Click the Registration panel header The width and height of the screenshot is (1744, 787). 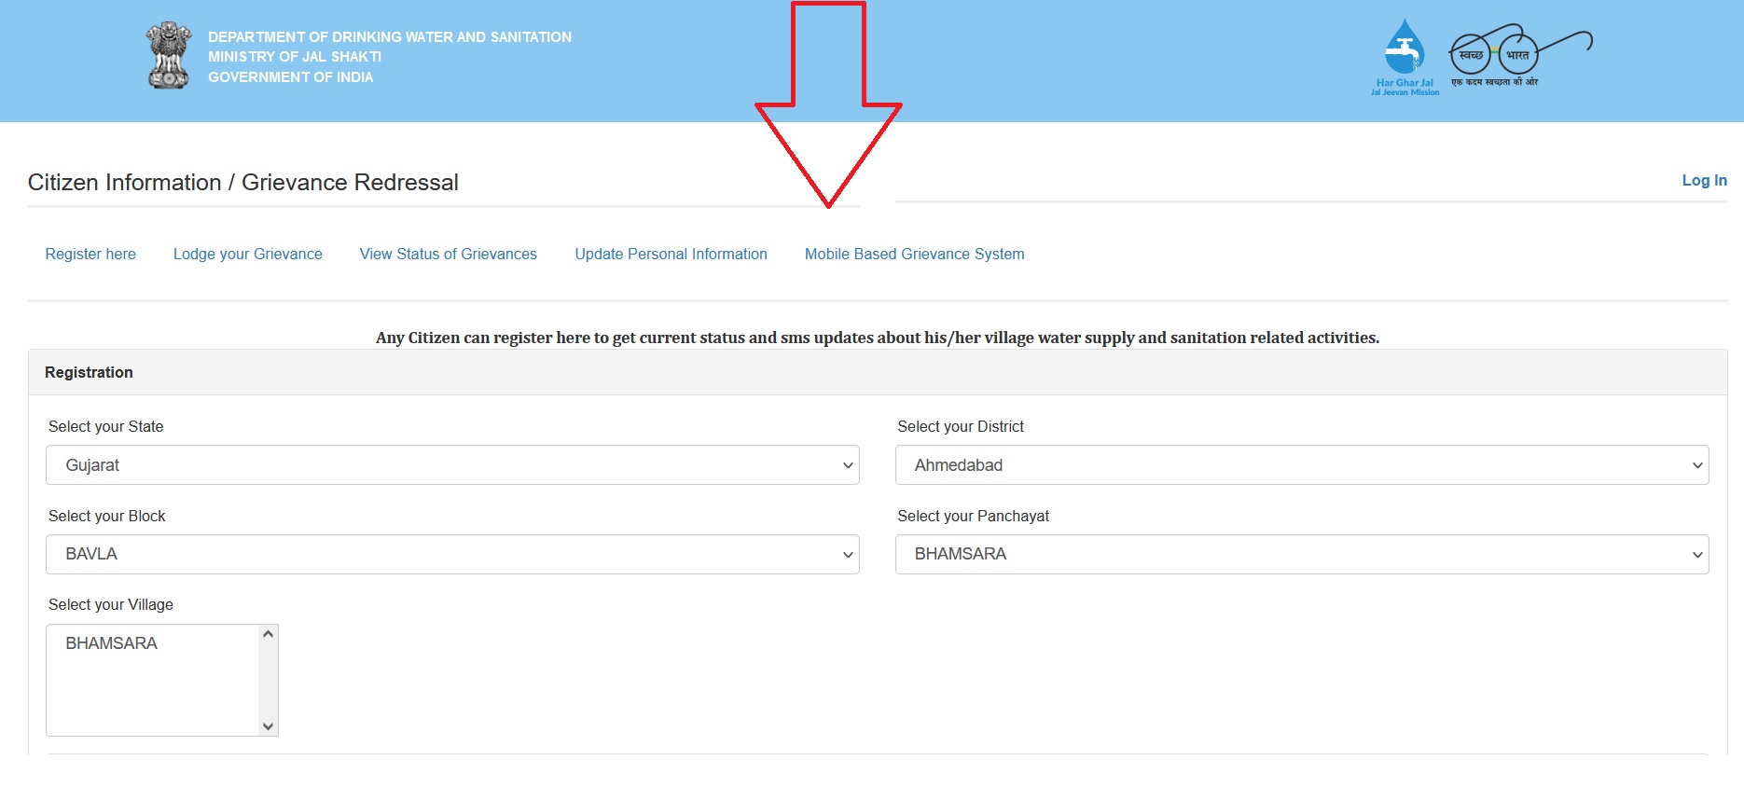click(x=89, y=372)
